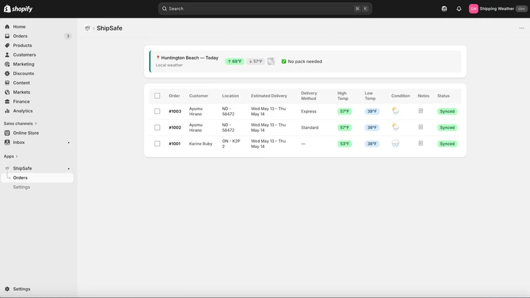Viewport: 530px width, 298px height.
Task: Select checkbox for order #1003
Action: (157, 111)
